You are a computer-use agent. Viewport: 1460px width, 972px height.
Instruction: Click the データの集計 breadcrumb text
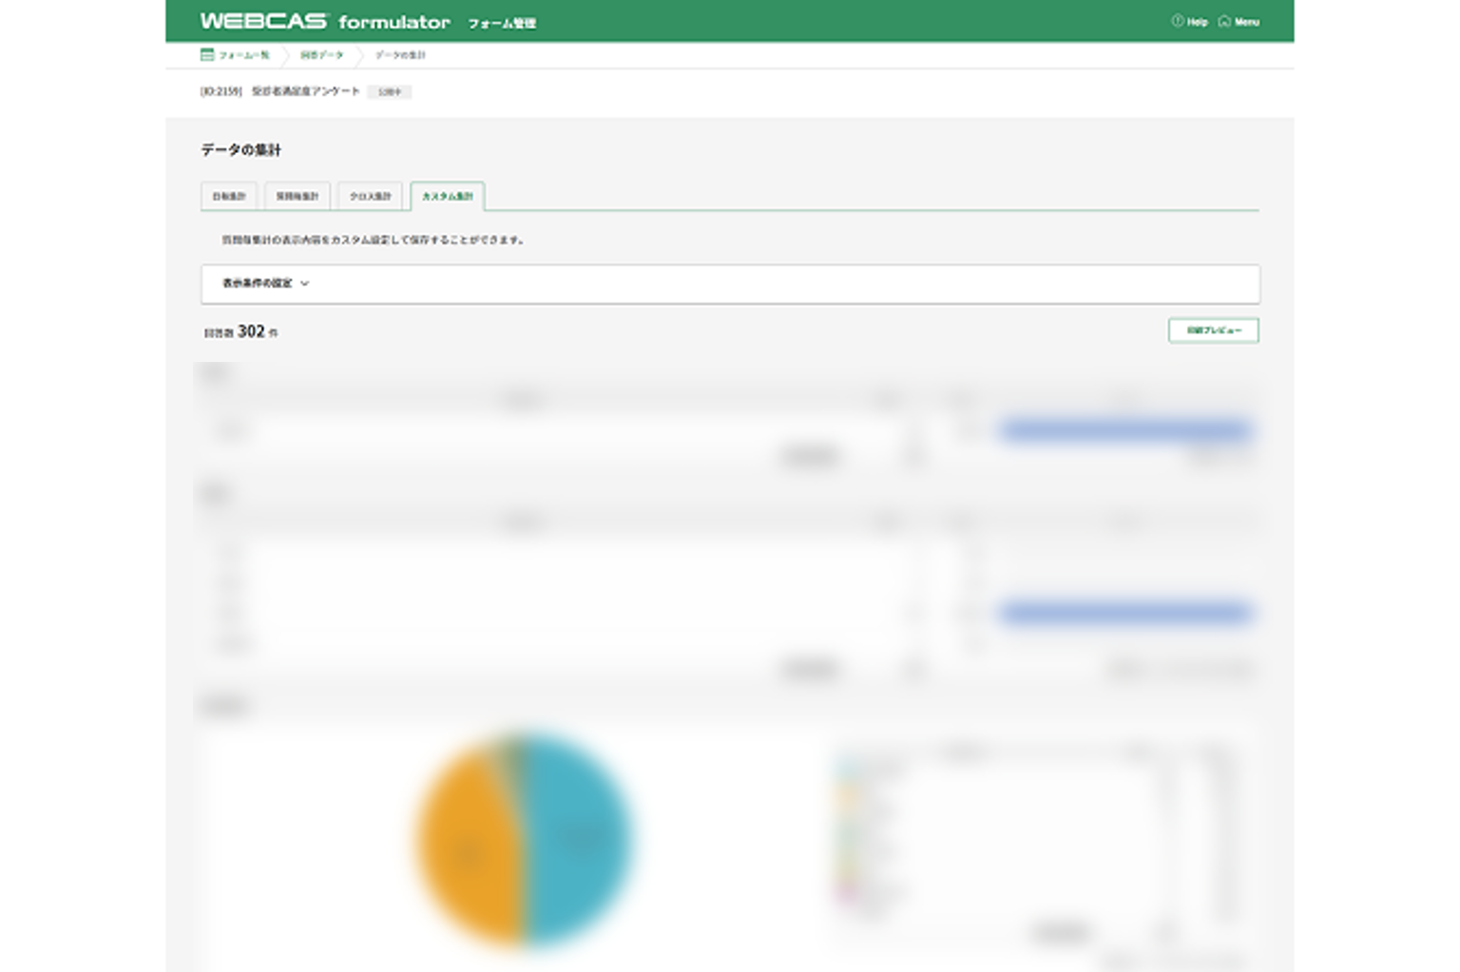coord(400,55)
